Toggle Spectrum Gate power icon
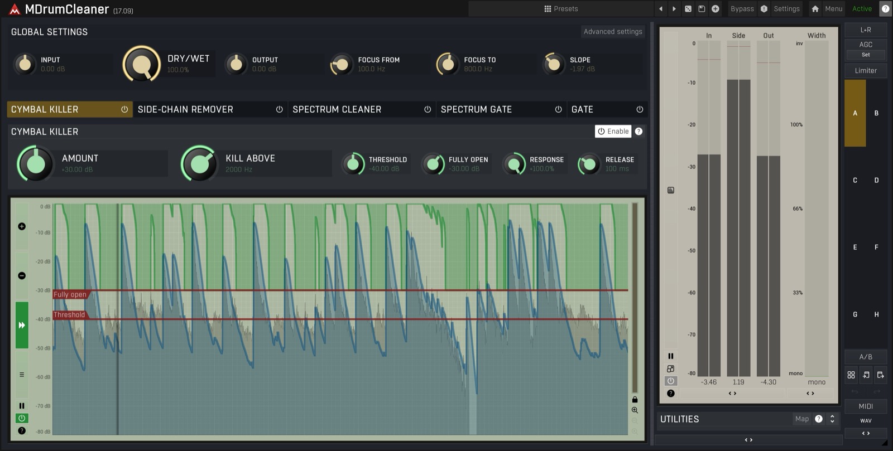 click(x=558, y=109)
